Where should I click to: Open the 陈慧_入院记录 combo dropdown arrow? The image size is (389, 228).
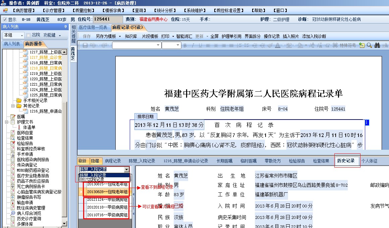pyautogui.click(x=127, y=169)
